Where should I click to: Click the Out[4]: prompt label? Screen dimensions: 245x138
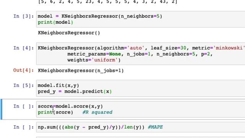click(24, 71)
